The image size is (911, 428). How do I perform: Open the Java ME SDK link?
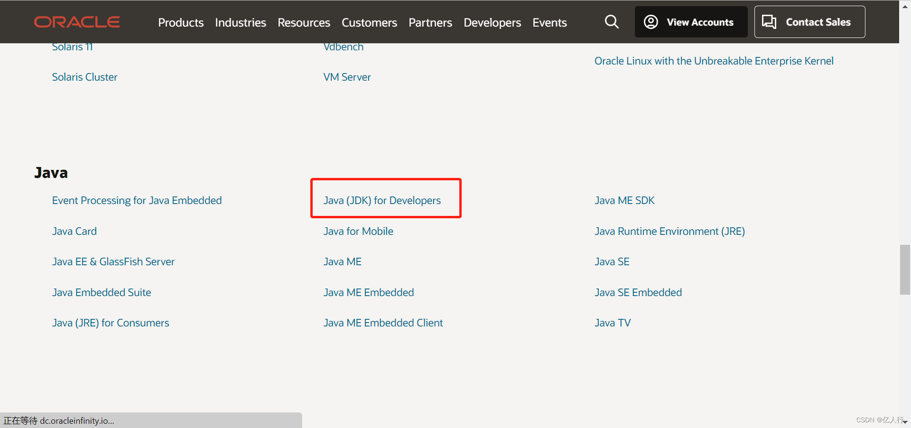(624, 200)
